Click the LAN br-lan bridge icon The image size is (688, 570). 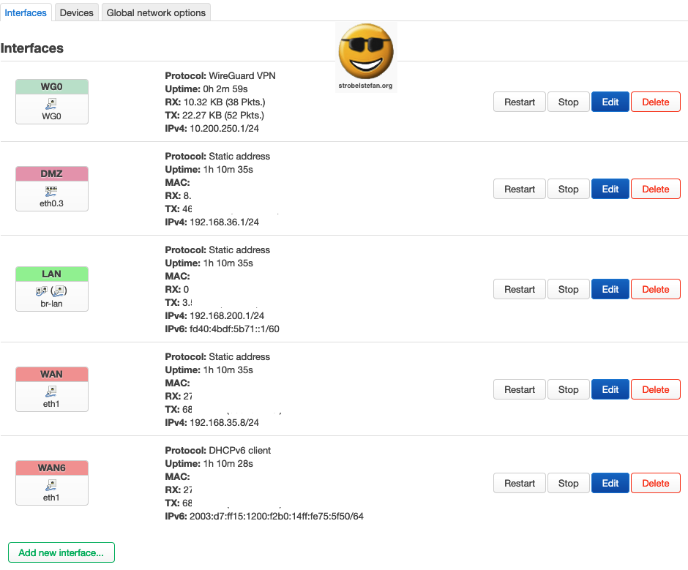pyautogui.click(x=51, y=291)
